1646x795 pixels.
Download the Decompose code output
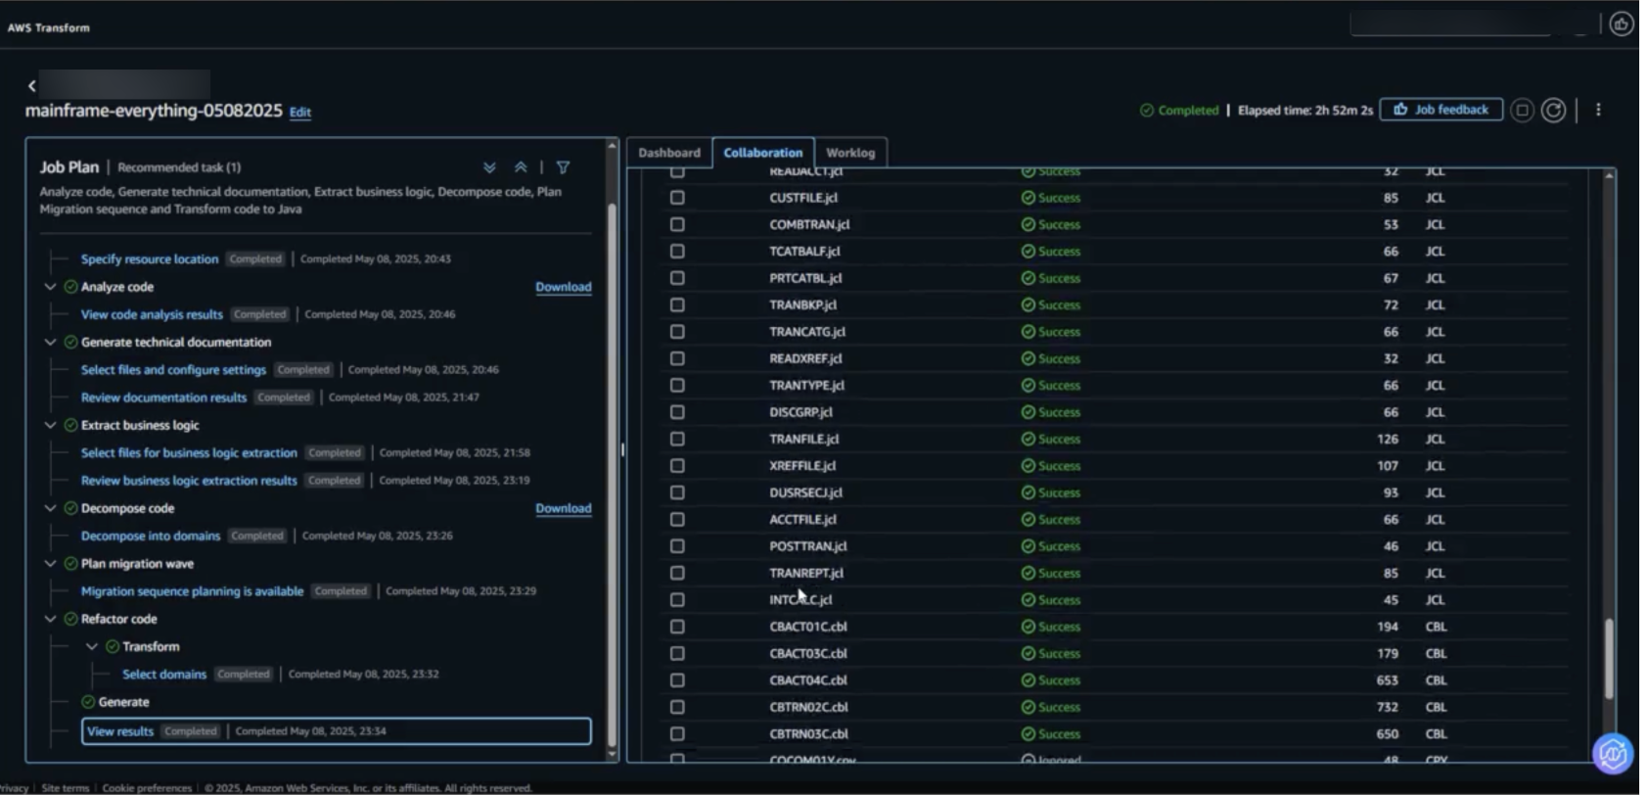564,508
